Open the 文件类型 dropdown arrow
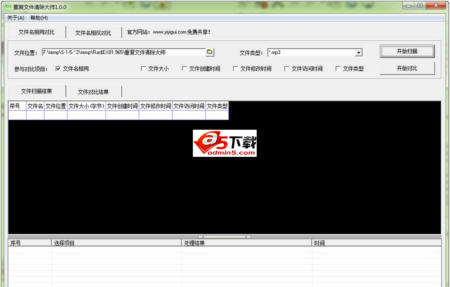 359,53
